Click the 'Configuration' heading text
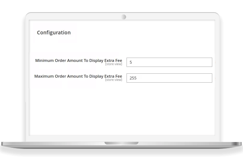The width and height of the screenshot is (243, 161). (x=54, y=33)
